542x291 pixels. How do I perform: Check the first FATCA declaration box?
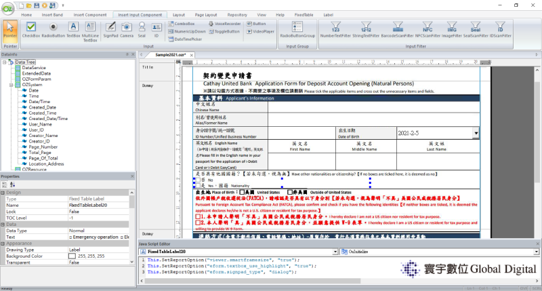pyautogui.click(x=198, y=216)
